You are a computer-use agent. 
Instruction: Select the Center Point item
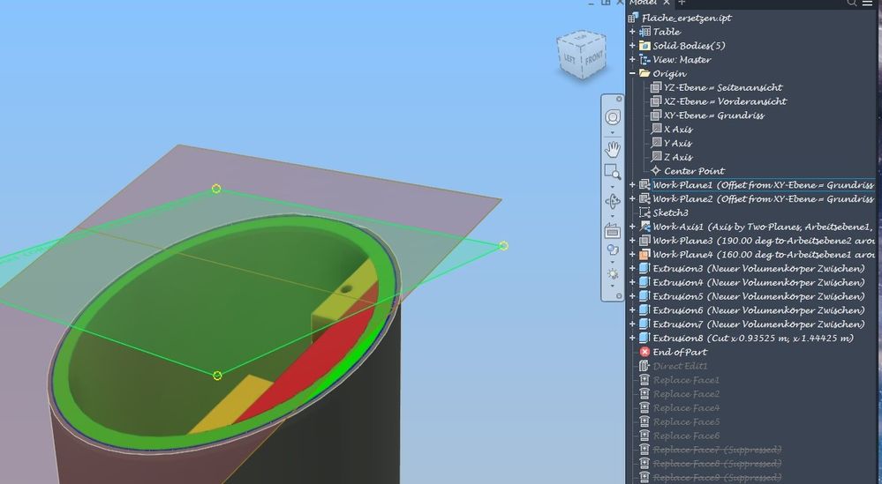coord(694,171)
